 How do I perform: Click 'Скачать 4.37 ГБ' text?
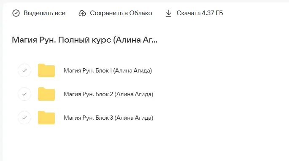point(200,13)
